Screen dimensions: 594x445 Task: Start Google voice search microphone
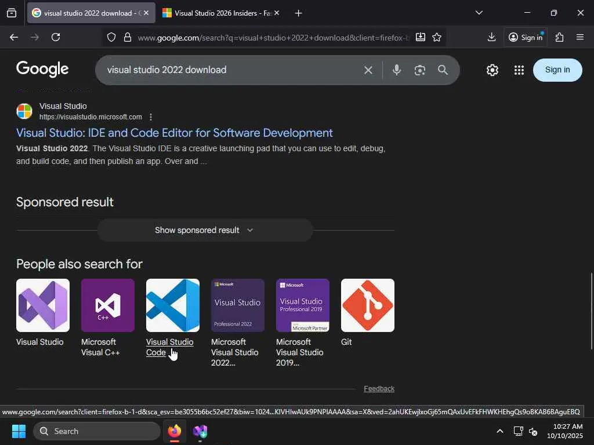[397, 70]
